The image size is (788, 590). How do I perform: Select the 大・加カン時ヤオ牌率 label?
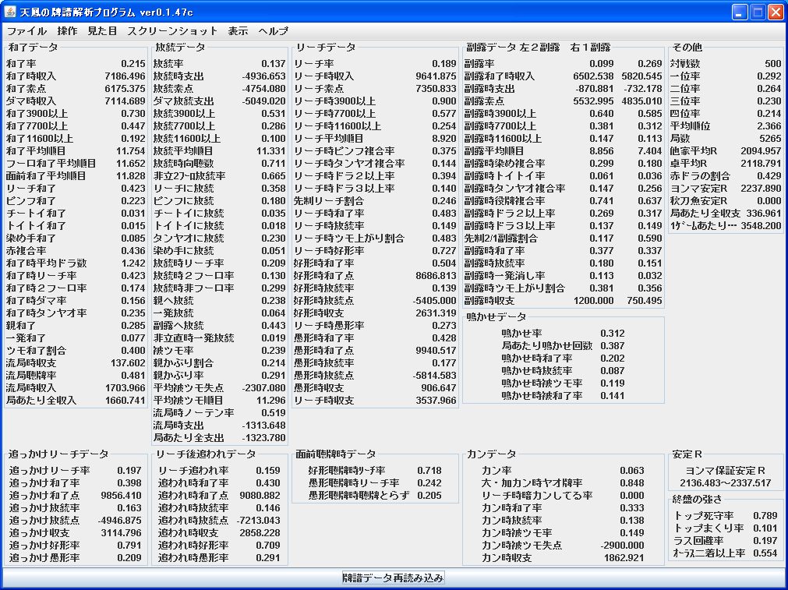pos(532,483)
